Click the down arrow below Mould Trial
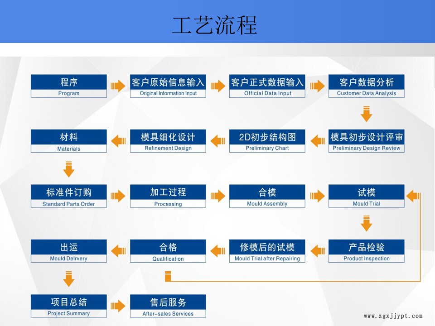This screenshot has height=326, width=435. [366, 224]
